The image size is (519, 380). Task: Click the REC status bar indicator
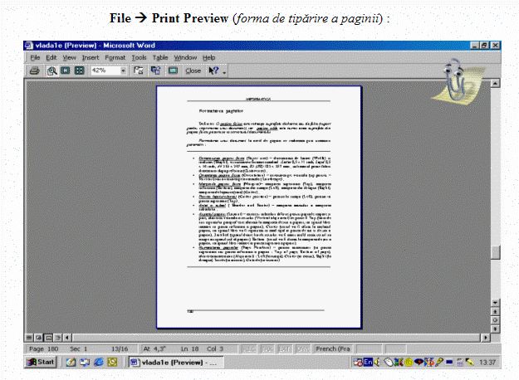pyautogui.click(x=249, y=349)
